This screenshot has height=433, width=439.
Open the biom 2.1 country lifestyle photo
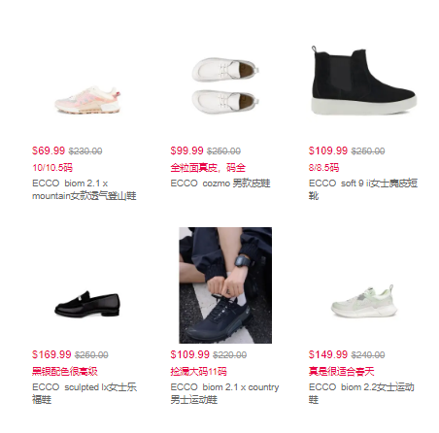point(225,285)
